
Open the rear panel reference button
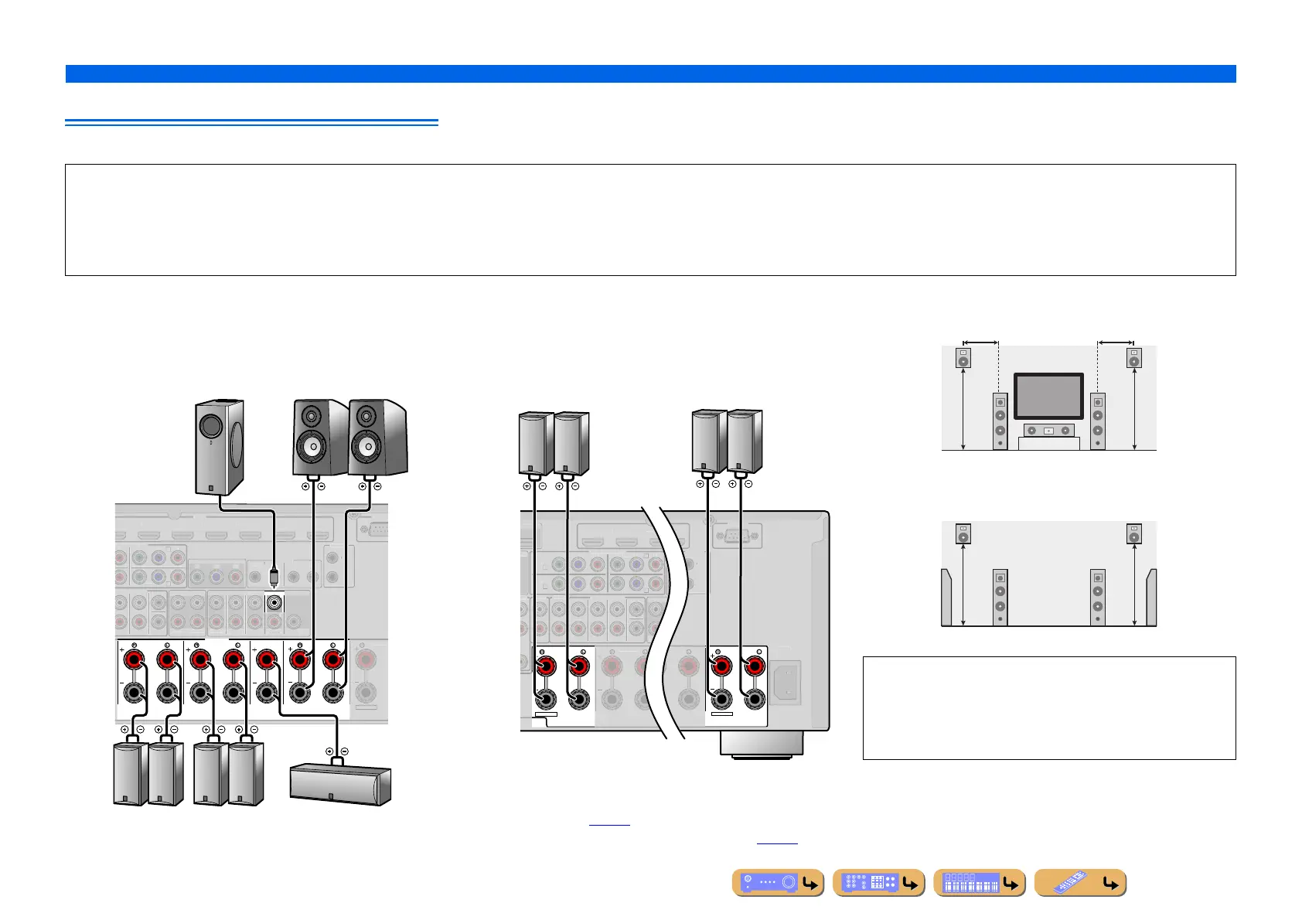pos(879,883)
